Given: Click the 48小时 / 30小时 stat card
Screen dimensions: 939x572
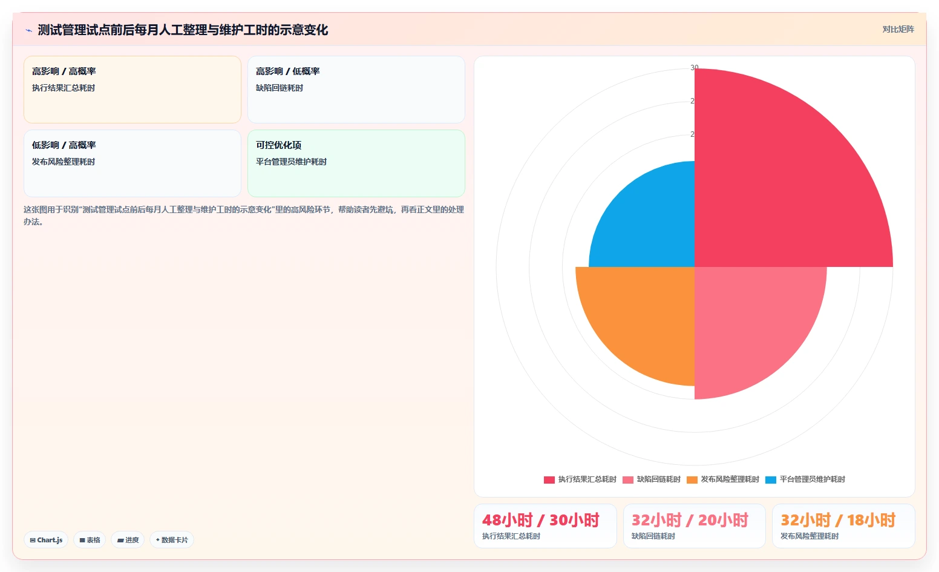Looking at the screenshot, I should (x=545, y=526).
